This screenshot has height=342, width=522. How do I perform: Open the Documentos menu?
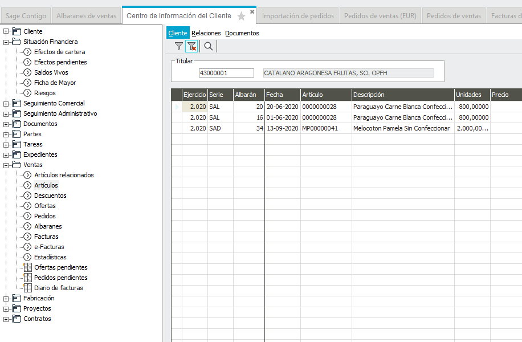click(242, 33)
